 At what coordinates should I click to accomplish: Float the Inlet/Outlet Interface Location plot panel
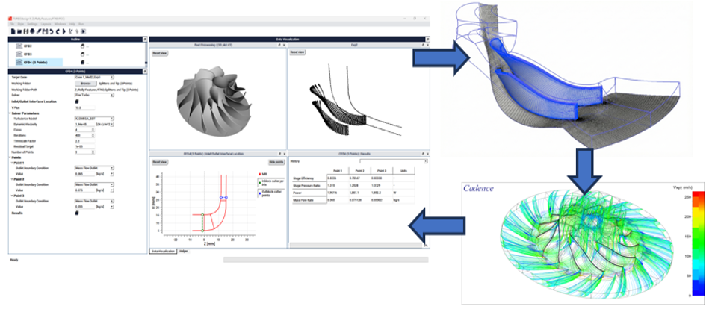(279, 154)
